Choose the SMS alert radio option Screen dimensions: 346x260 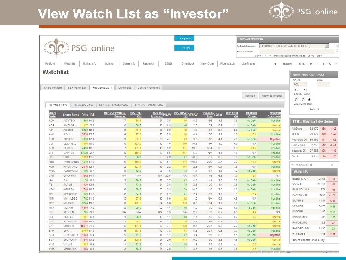[303, 100]
